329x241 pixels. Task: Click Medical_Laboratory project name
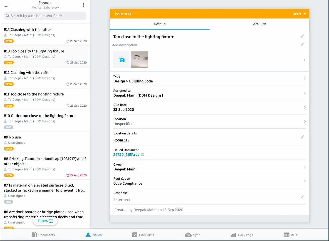pyautogui.click(x=45, y=8)
